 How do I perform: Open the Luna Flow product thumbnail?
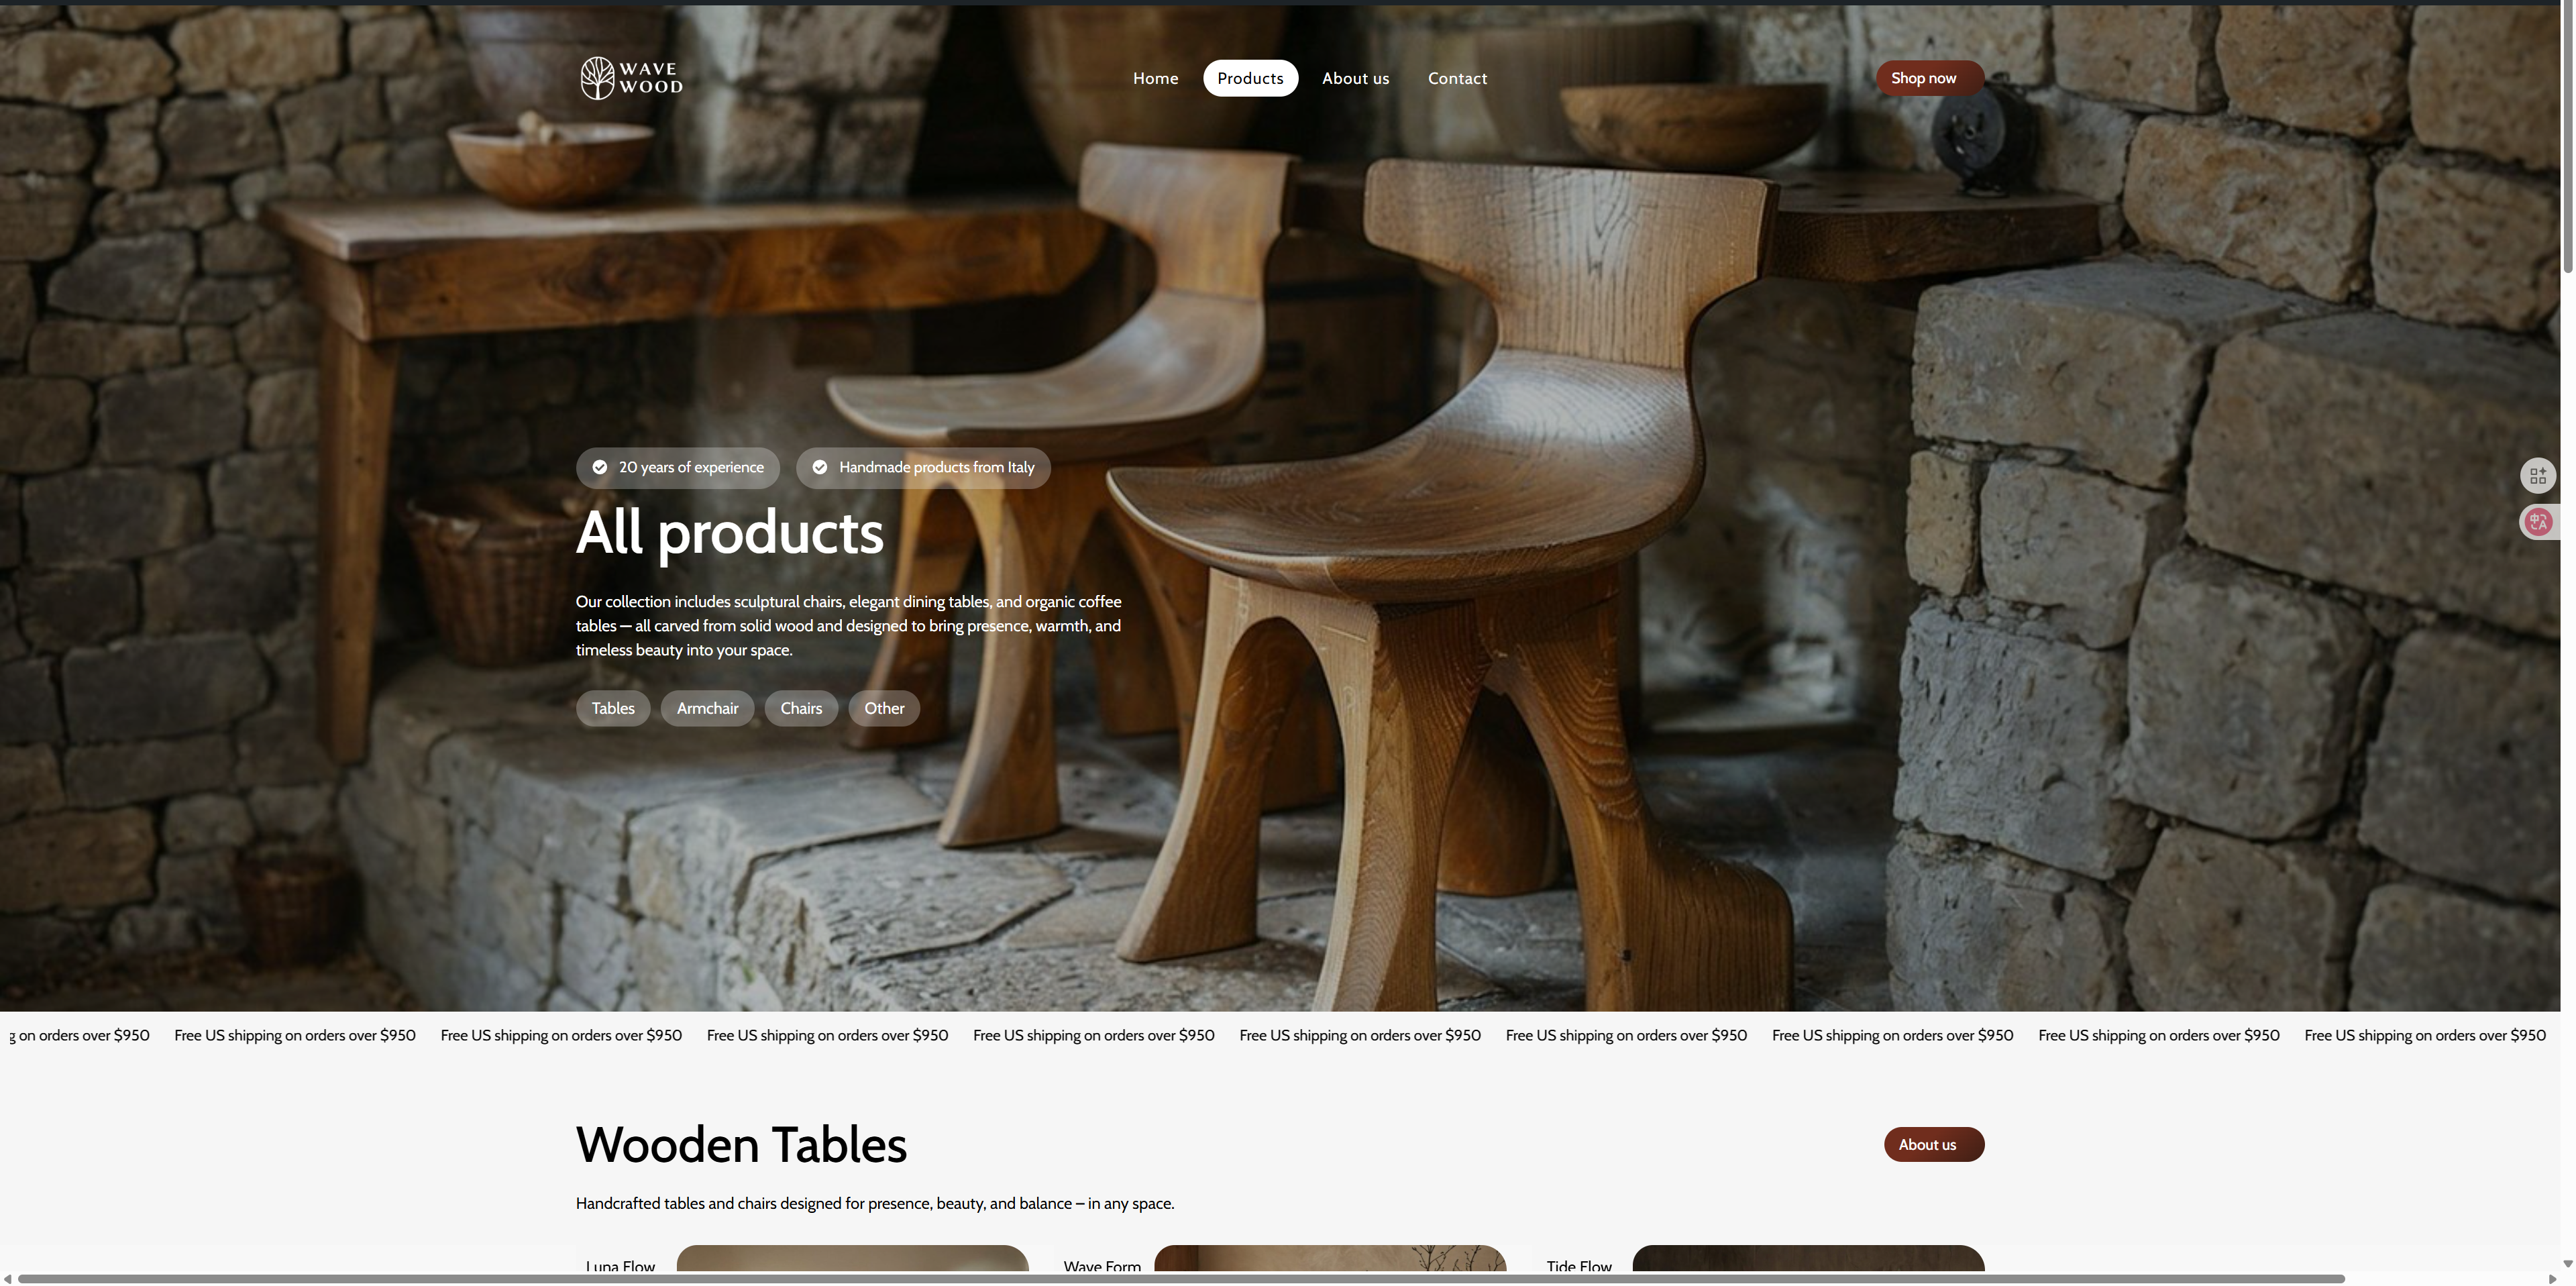(852, 1258)
